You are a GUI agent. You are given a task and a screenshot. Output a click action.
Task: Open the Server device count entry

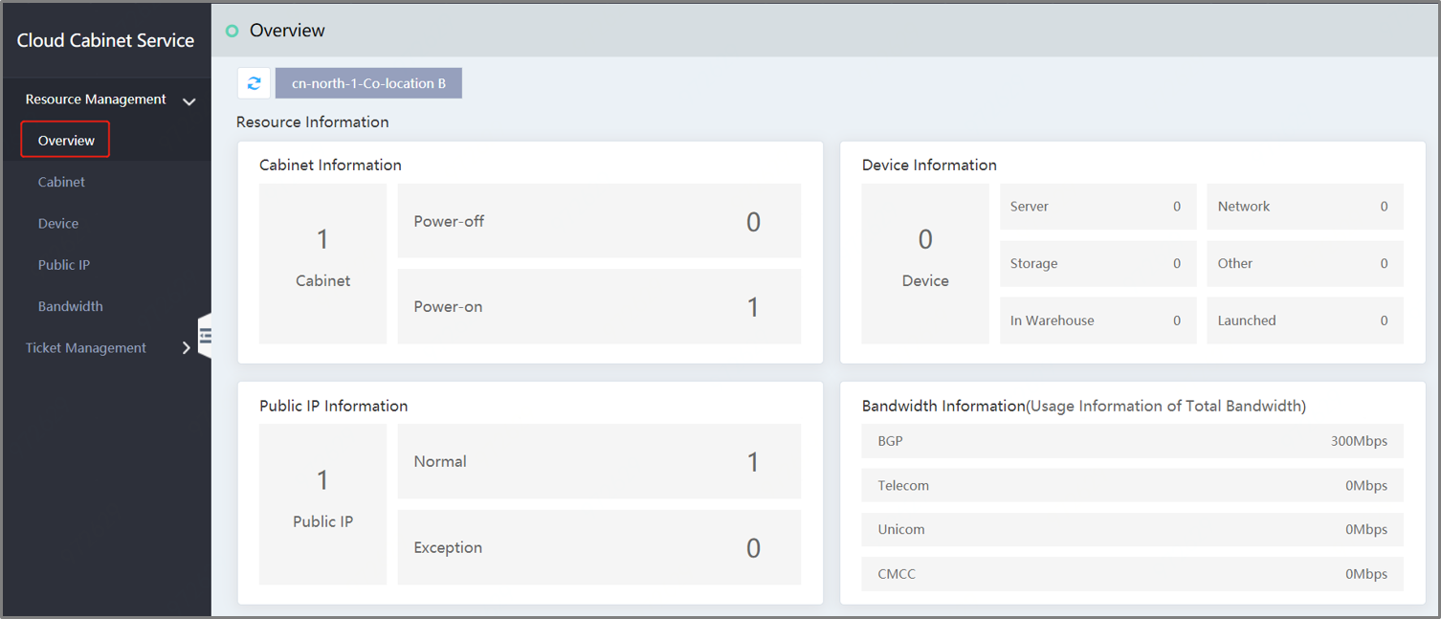click(1097, 207)
